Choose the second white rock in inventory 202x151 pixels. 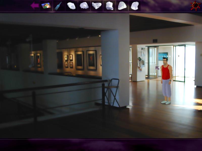pyautogui.click(x=84, y=6)
